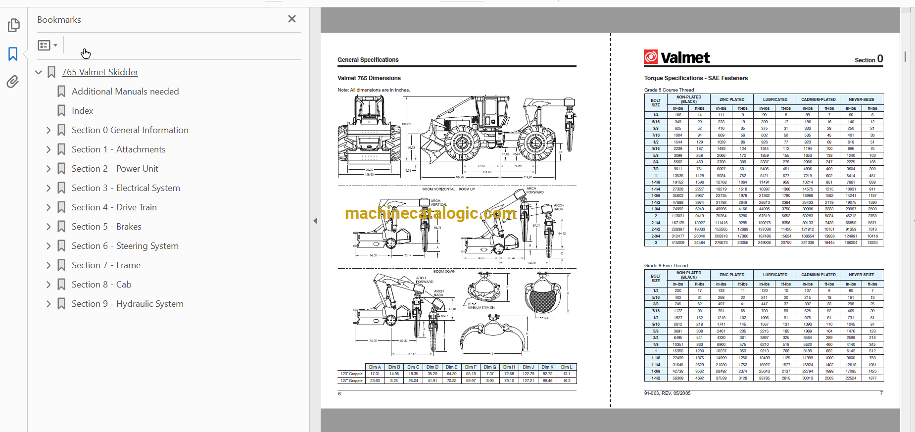This screenshot has width=915, height=432.
Task: Expand Section 8 - Cab
Action: coord(48,285)
